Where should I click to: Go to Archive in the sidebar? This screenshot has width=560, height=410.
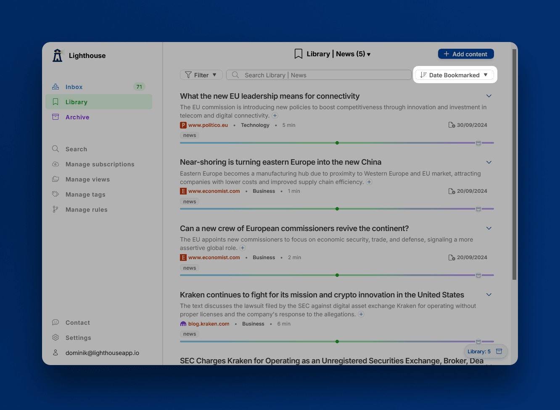tap(77, 117)
